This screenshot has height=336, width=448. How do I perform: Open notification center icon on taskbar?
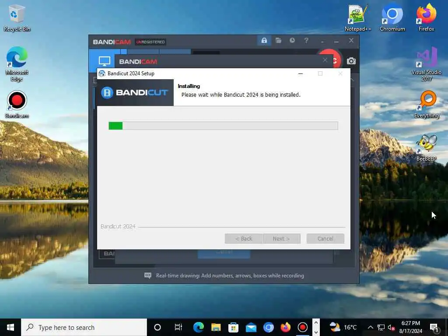(x=435, y=327)
